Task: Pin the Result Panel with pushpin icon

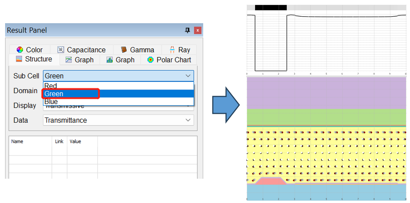Action: click(x=188, y=30)
